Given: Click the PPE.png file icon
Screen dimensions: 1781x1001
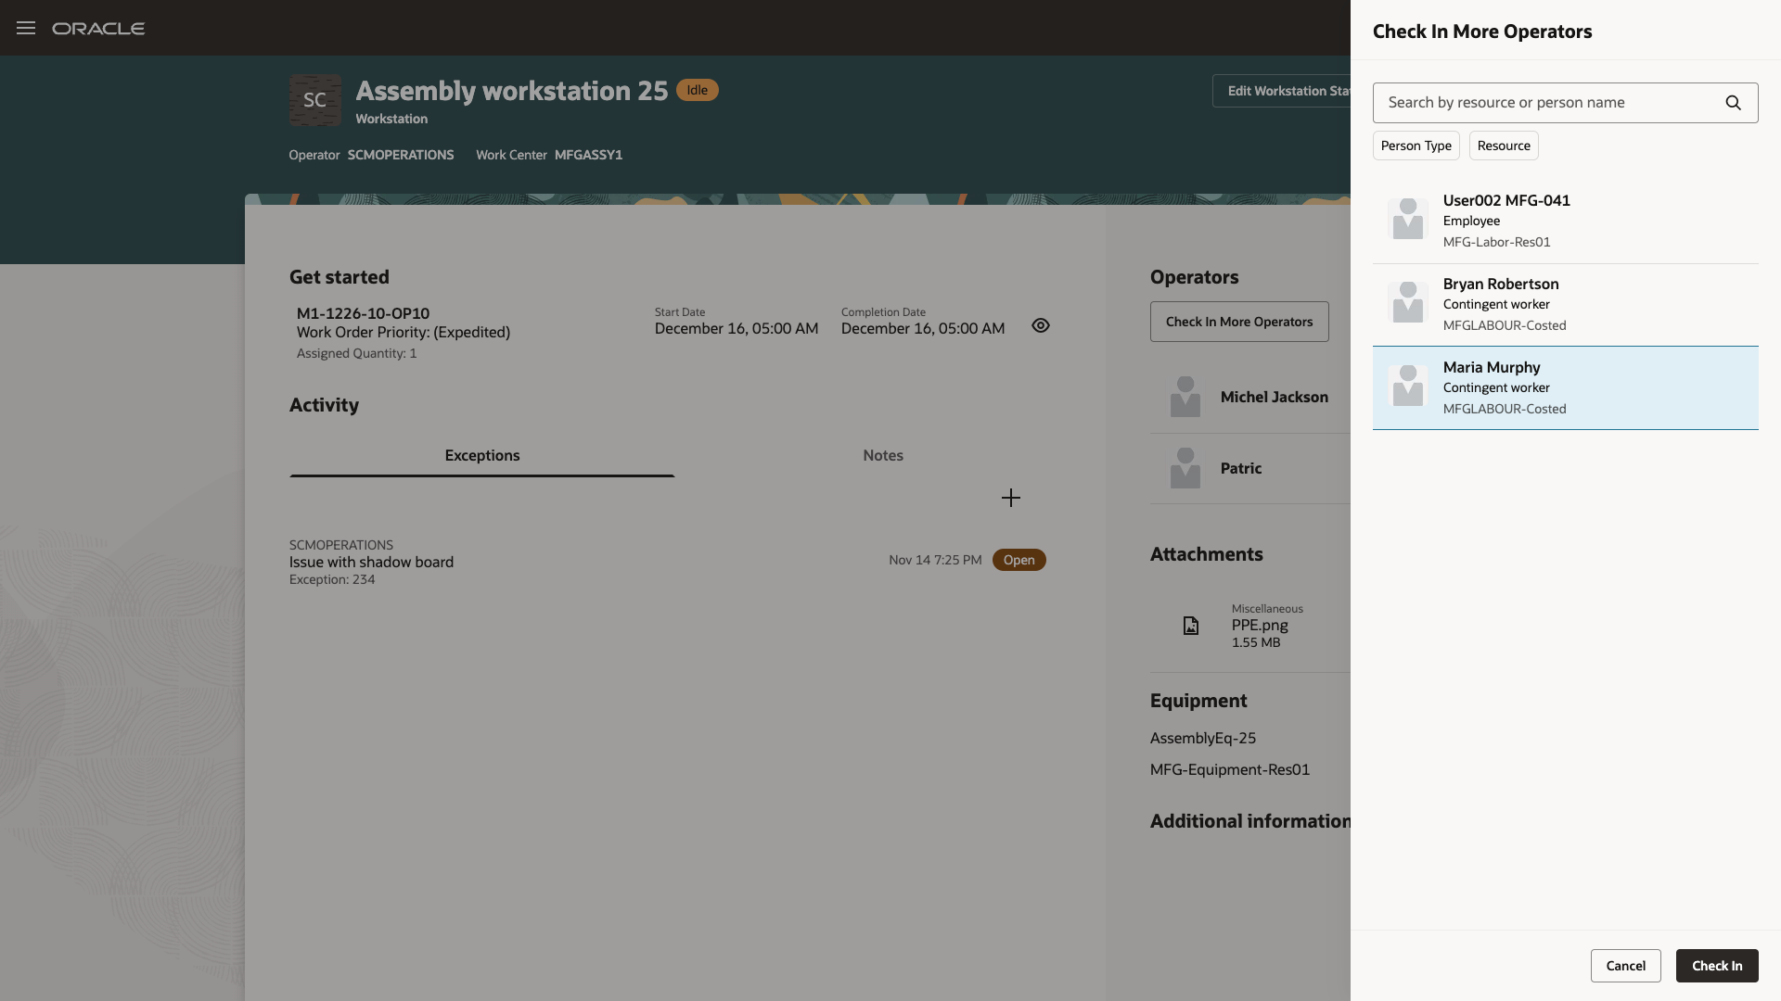Looking at the screenshot, I should tap(1191, 626).
